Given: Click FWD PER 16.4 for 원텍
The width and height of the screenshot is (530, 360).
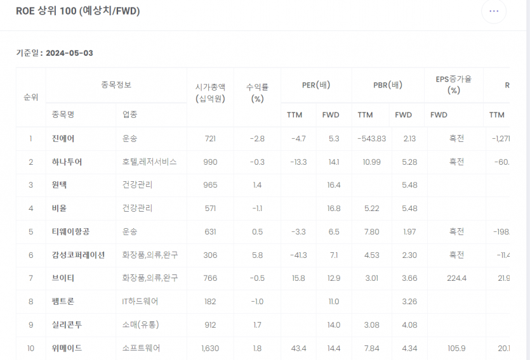Looking at the screenshot, I should point(334,185).
